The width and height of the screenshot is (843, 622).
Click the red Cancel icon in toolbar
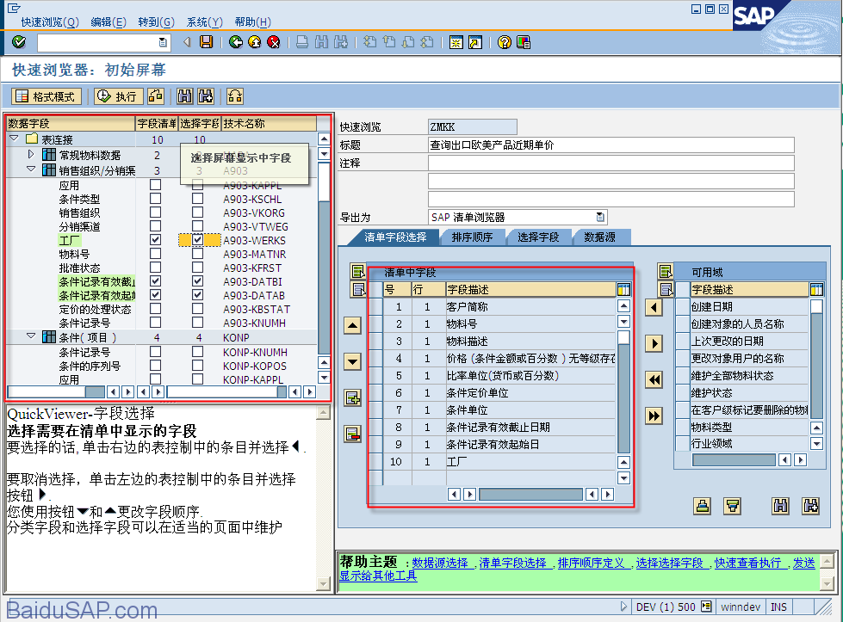pyautogui.click(x=274, y=42)
